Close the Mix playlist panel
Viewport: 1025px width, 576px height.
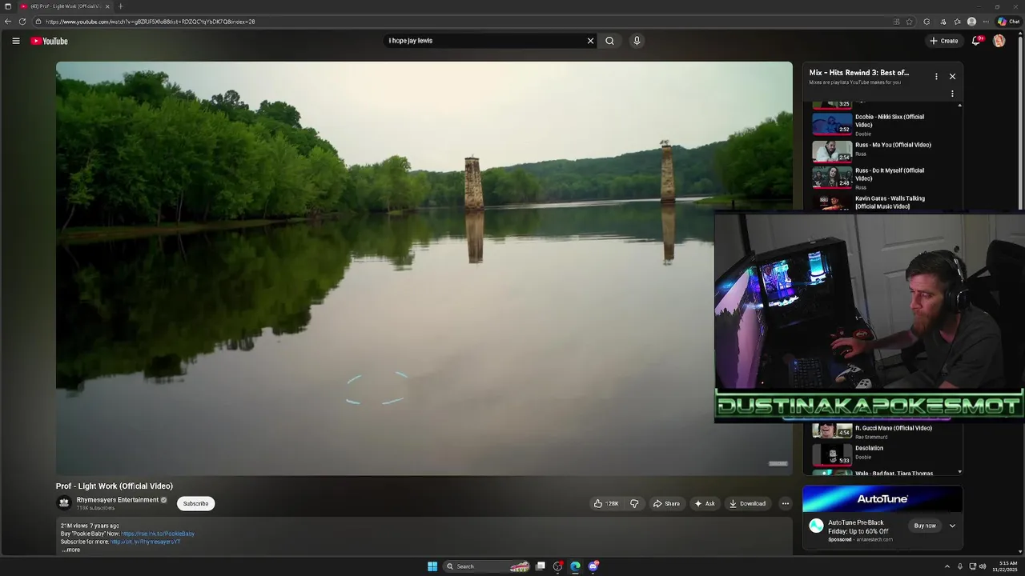click(952, 76)
